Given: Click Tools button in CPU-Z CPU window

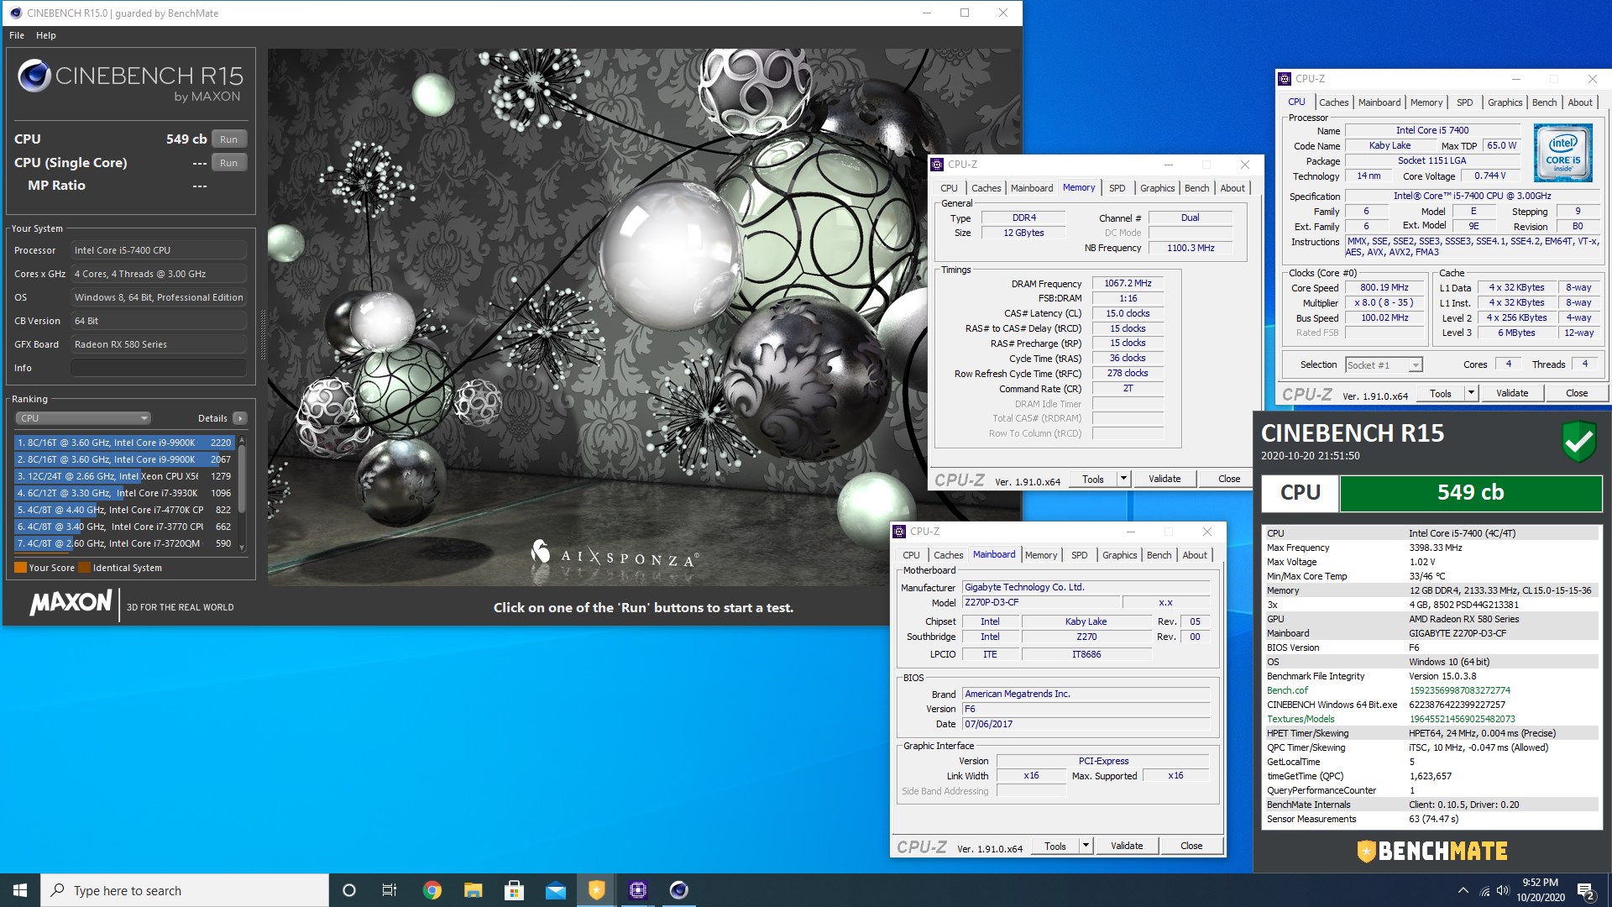Looking at the screenshot, I should (x=1440, y=393).
